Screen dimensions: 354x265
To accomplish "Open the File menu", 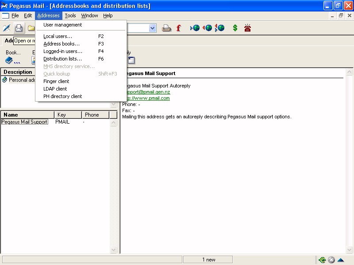I will pos(15,15).
